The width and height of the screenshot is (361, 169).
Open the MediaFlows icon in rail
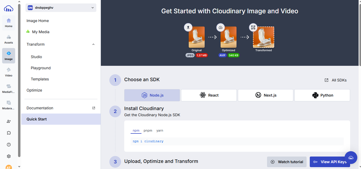pos(8,89)
